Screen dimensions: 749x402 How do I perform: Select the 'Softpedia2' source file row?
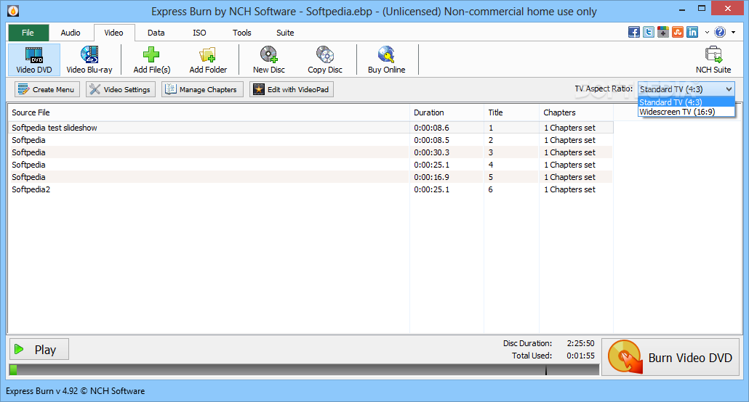click(x=311, y=189)
